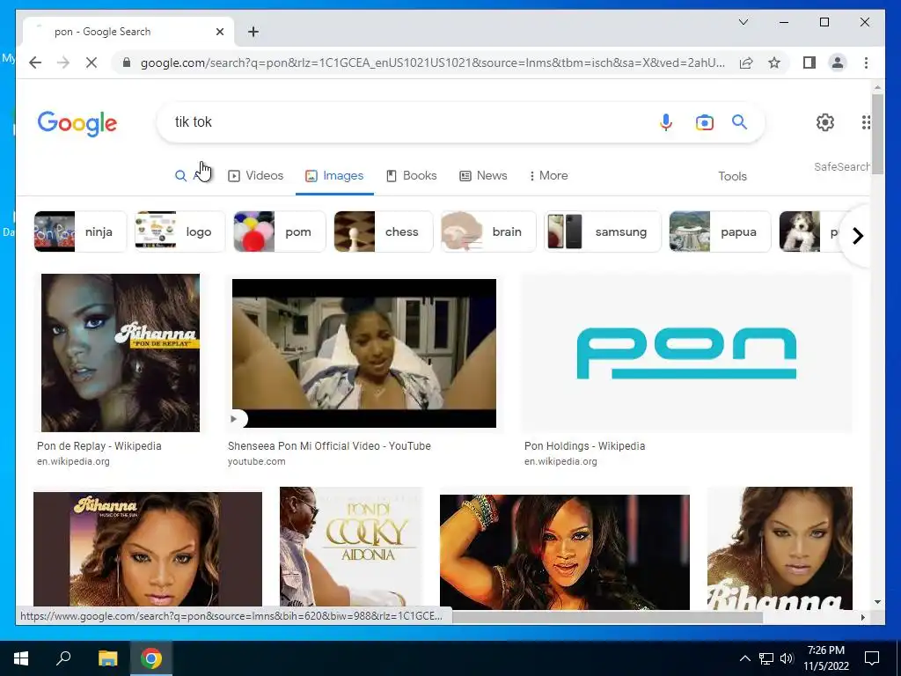
Task: Filter images by the 'pom' chip
Action: [279, 231]
